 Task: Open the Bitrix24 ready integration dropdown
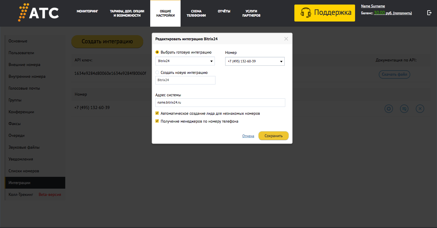pos(185,61)
